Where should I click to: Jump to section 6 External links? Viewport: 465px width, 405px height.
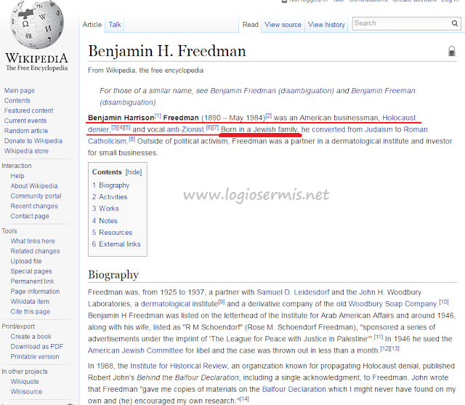(116, 244)
